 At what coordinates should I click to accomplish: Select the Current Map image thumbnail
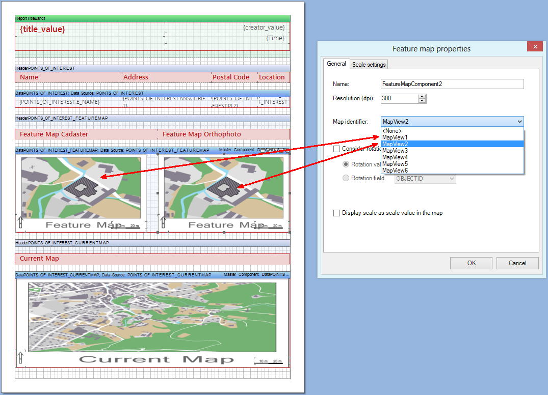[x=153, y=316]
